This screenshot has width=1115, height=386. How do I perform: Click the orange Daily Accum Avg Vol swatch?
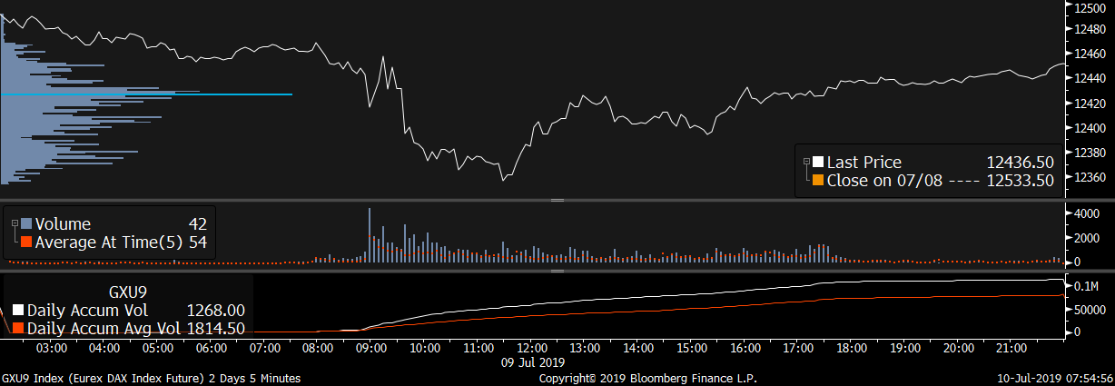[16, 329]
